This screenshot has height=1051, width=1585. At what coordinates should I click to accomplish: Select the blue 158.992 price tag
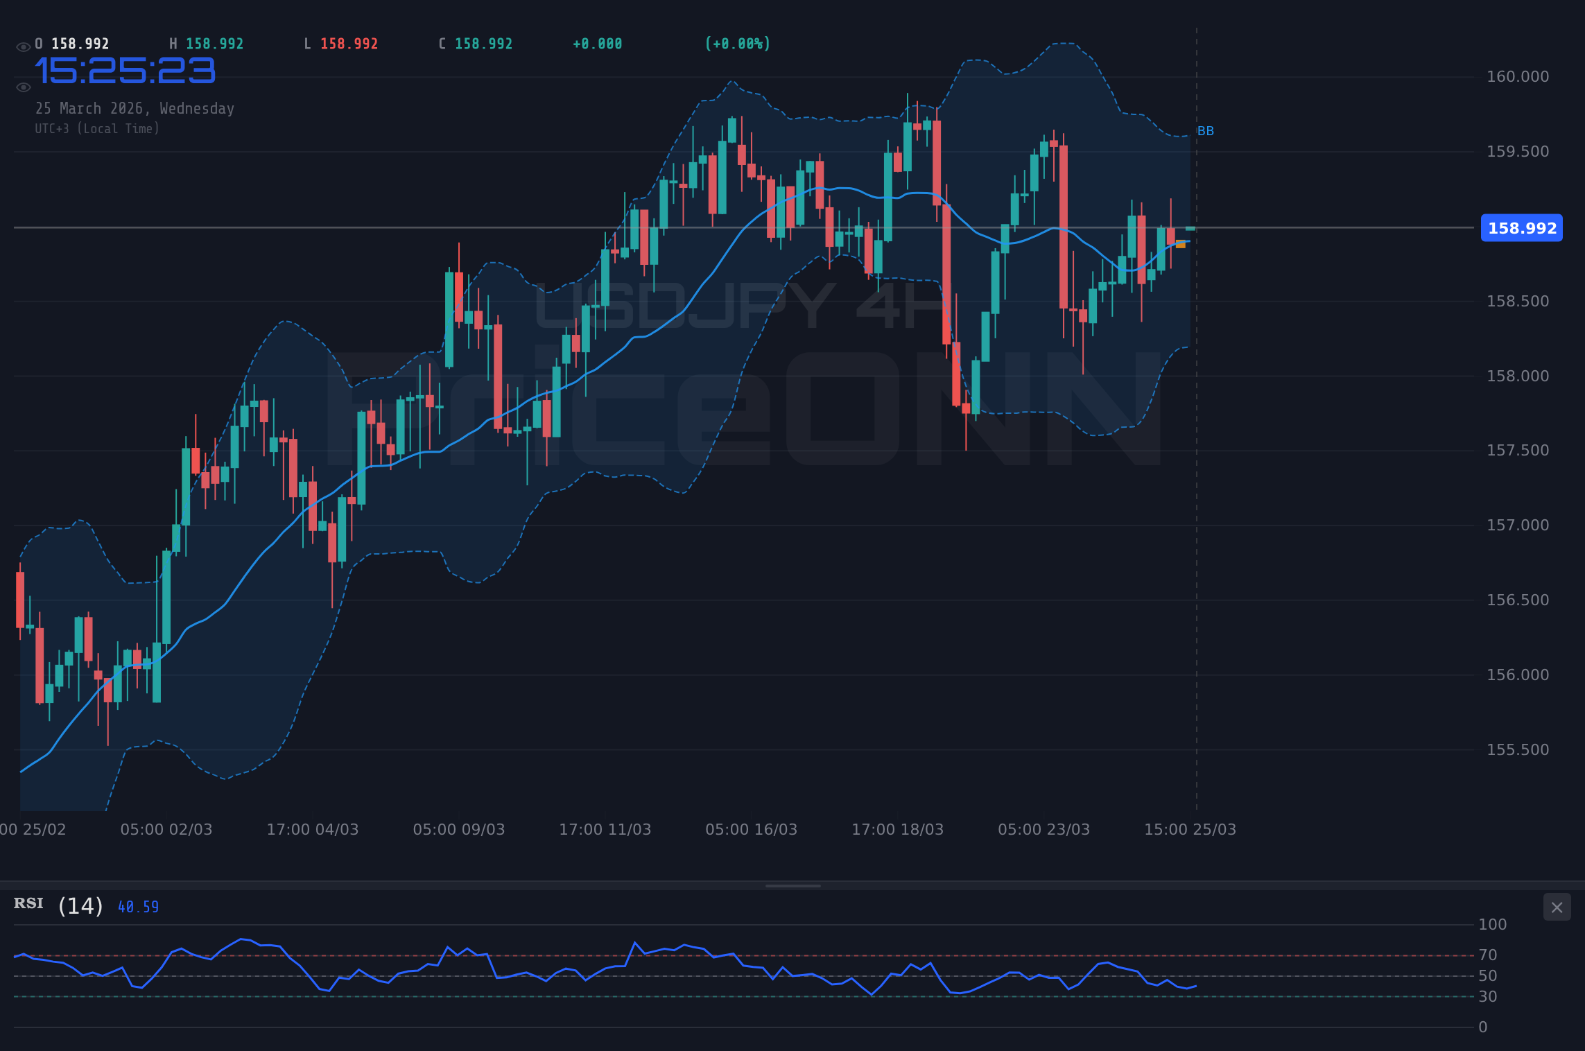1522,228
